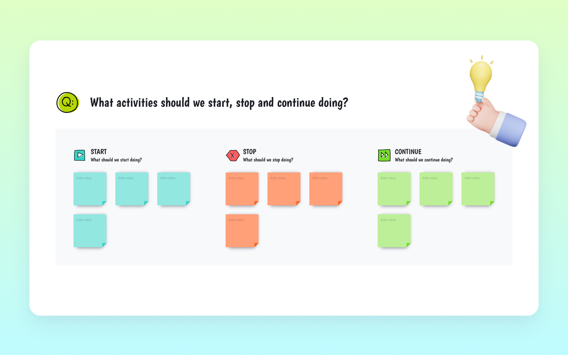Viewport: 568px width, 355px height.
Task: Click first teal sticky note under START
Action: 90,189
